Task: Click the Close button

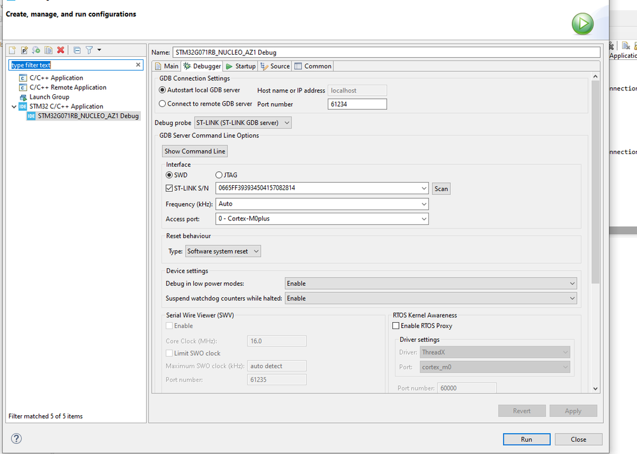Action: (578, 439)
